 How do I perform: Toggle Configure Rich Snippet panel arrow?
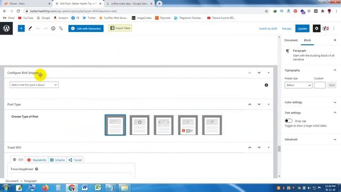coord(269,73)
